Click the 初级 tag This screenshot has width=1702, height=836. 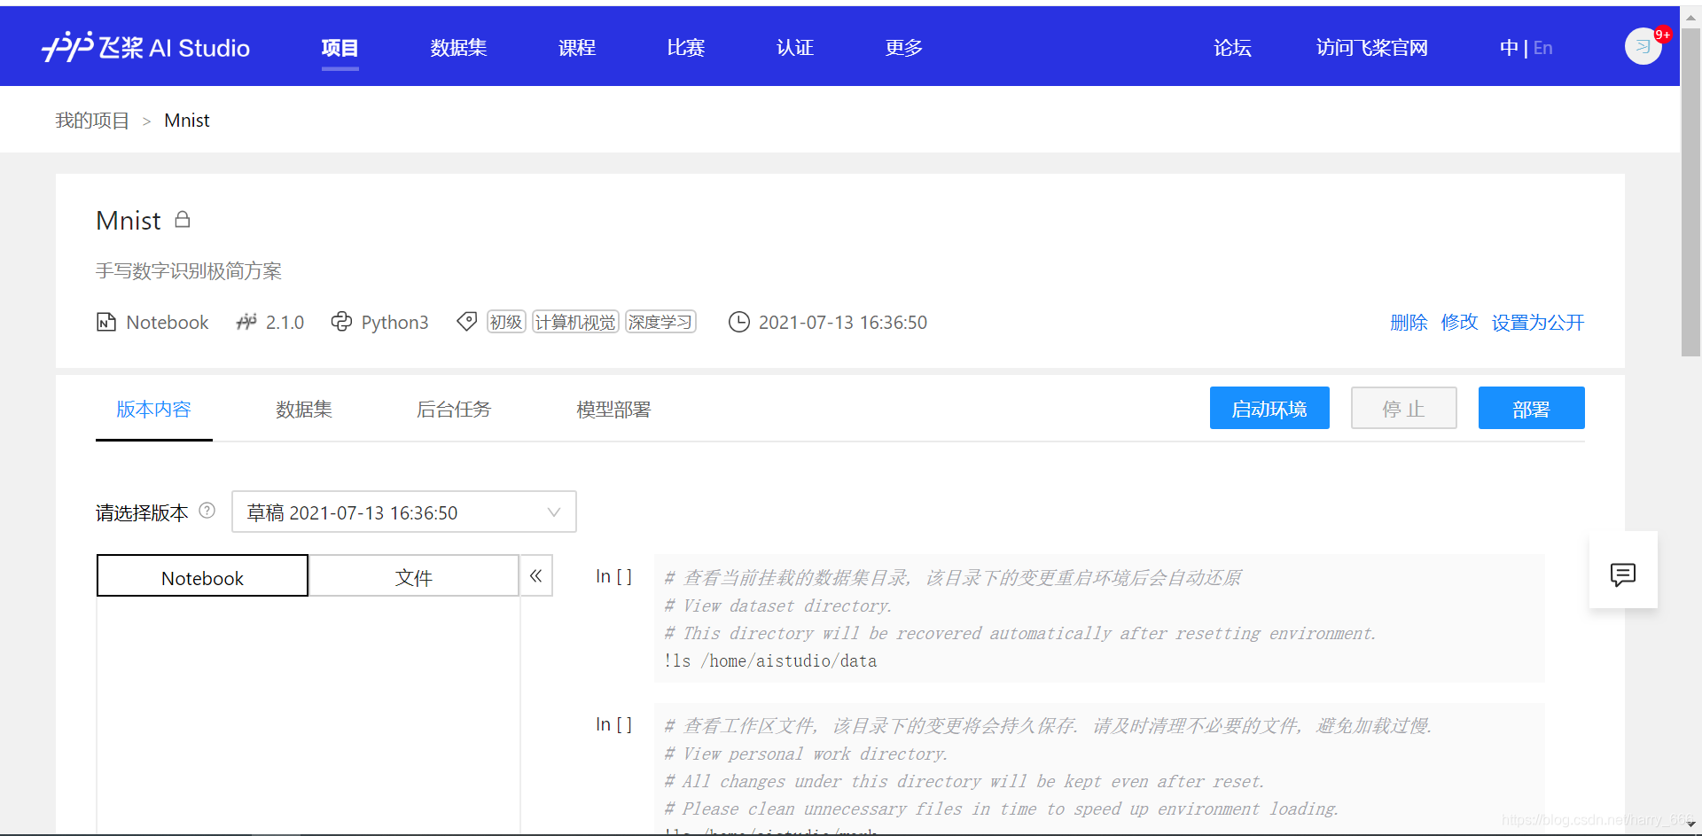506,322
